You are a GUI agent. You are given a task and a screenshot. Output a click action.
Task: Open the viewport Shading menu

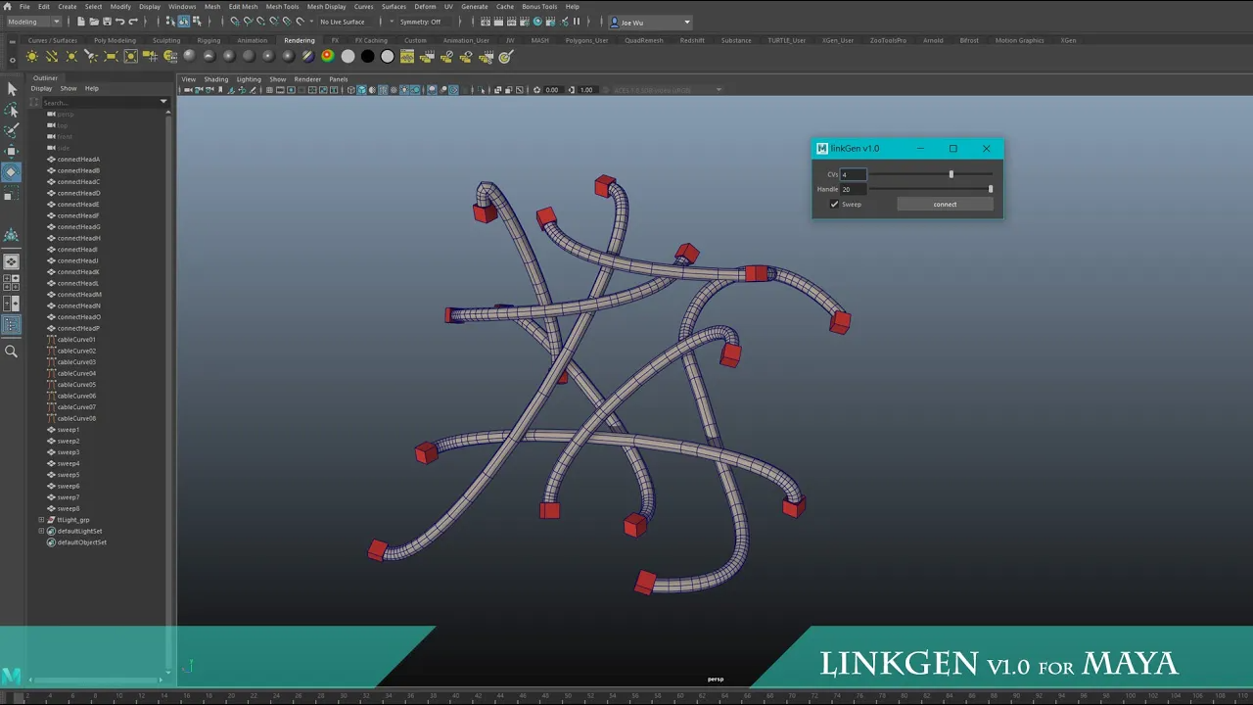[x=215, y=79]
